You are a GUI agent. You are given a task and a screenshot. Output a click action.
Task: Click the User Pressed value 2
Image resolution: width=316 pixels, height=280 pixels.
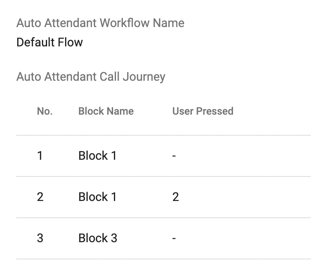pyautogui.click(x=176, y=197)
